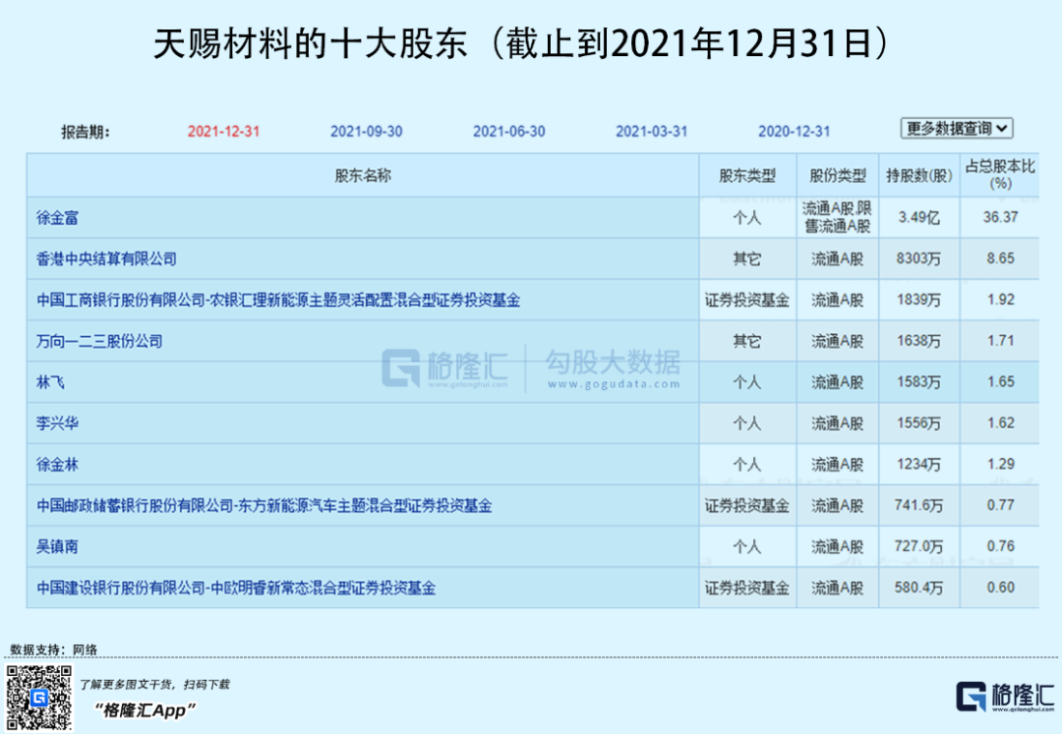This screenshot has height=734, width=1062.
Task: Select the 1583万 holdings cell
Action: tap(919, 382)
